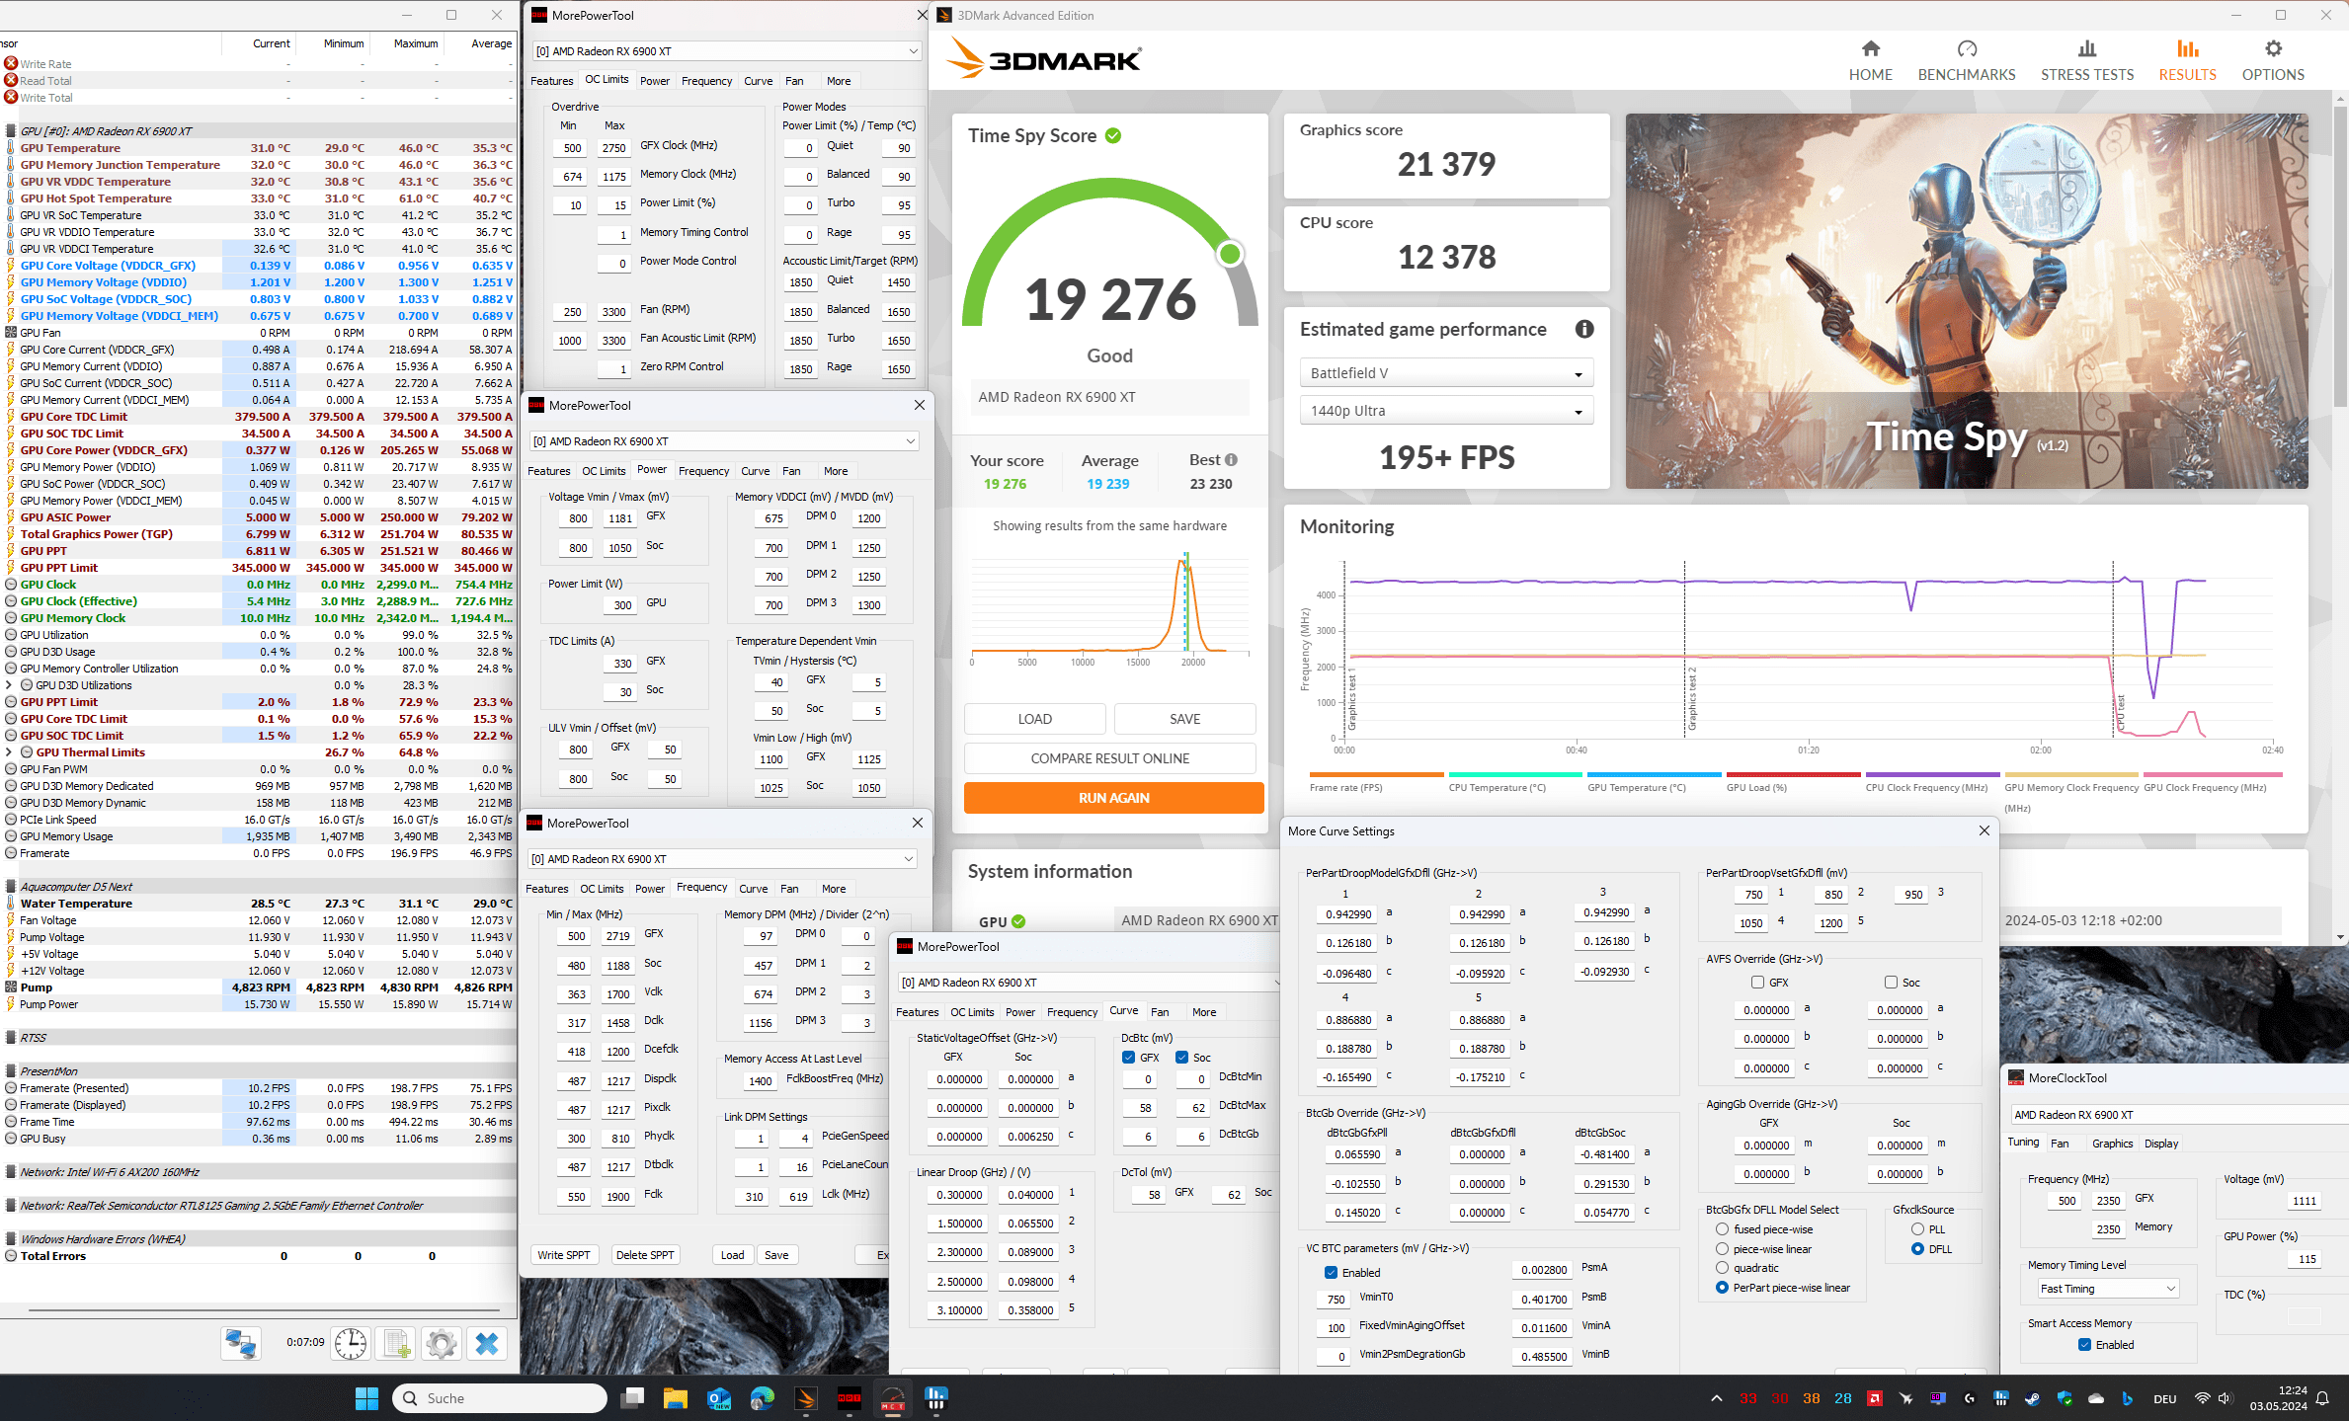Open File Explorer from the taskbar
This screenshot has width=2349, height=1421.
click(x=675, y=1398)
